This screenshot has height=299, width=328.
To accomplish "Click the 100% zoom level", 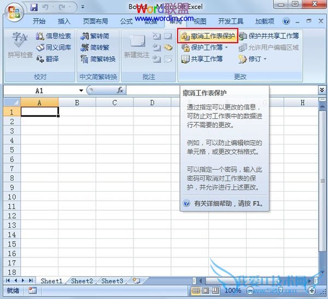I will (233, 291).
